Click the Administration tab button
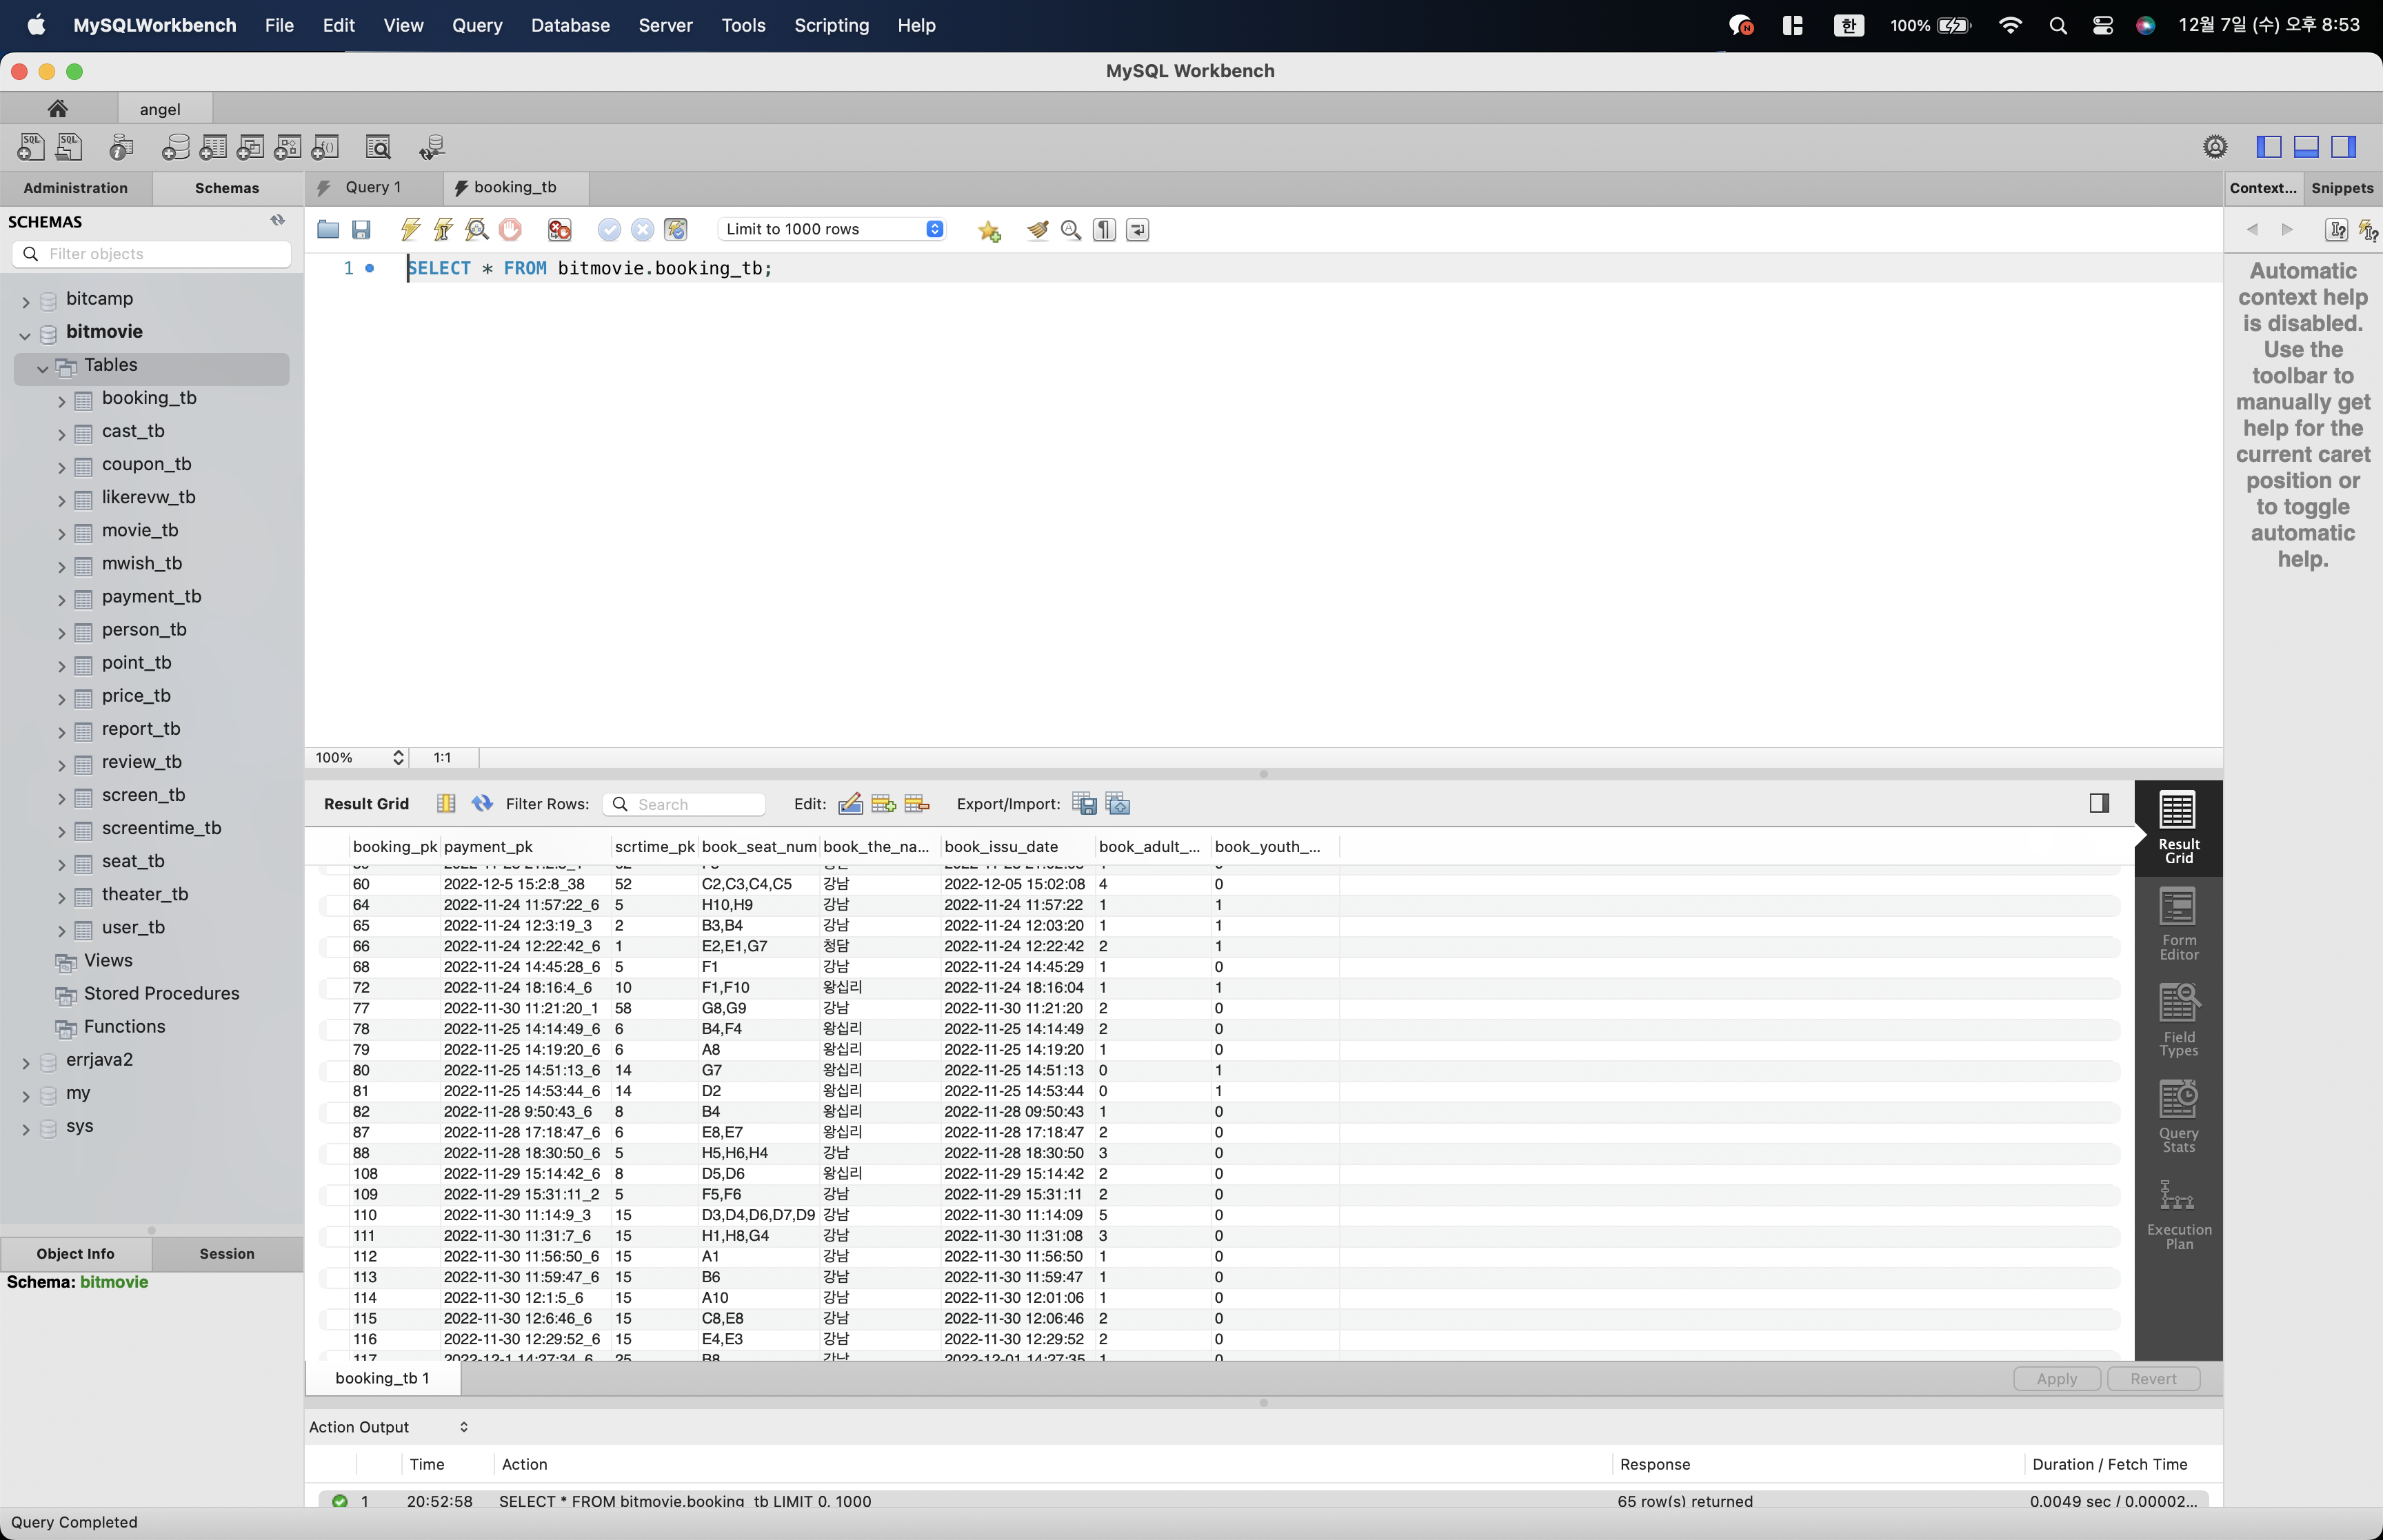Image resolution: width=2383 pixels, height=1540 pixels. (x=76, y=188)
